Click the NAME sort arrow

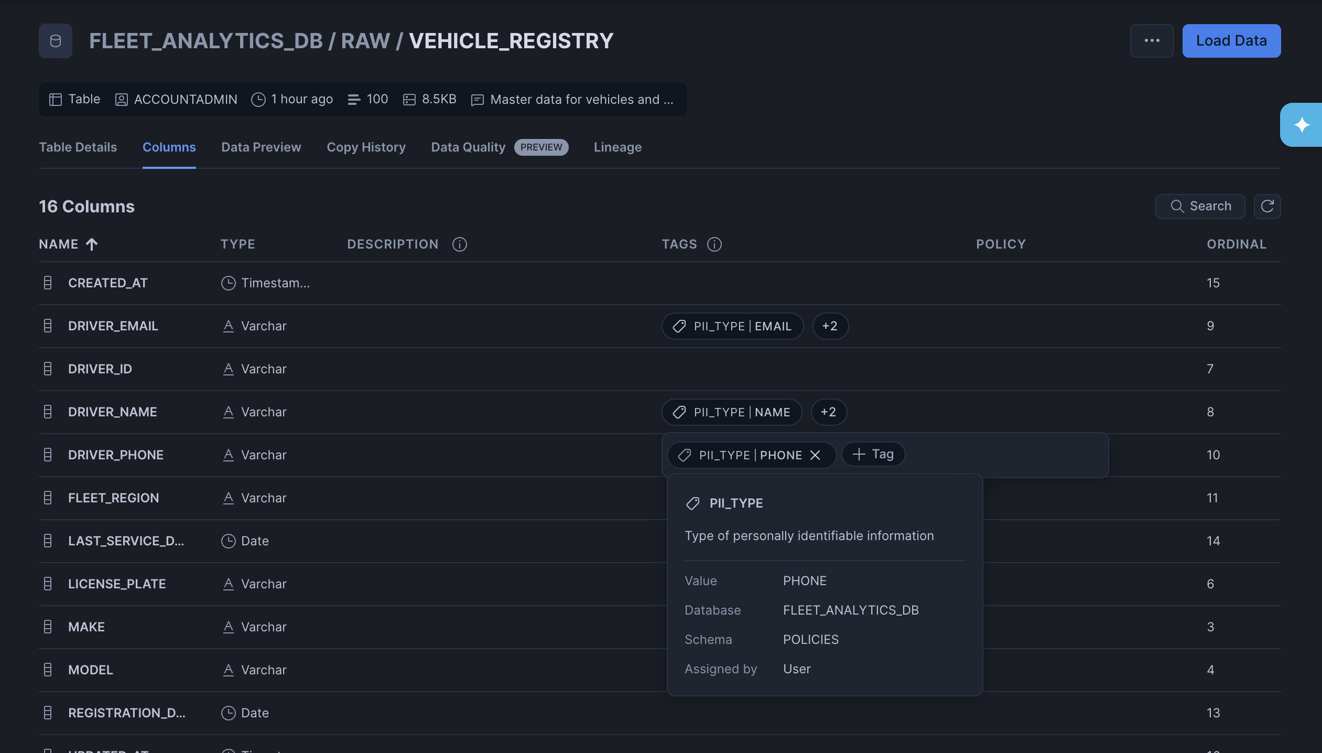coord(92,244)
